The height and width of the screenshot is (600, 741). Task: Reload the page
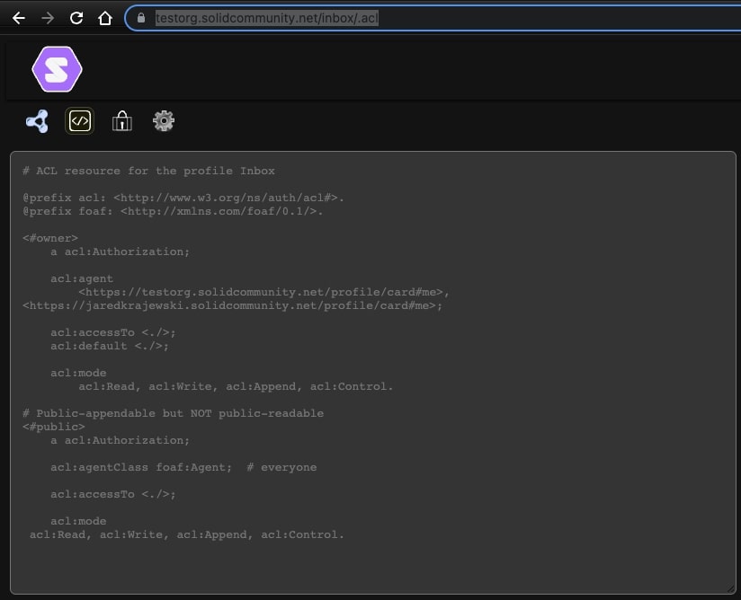(x=76, y=18)
